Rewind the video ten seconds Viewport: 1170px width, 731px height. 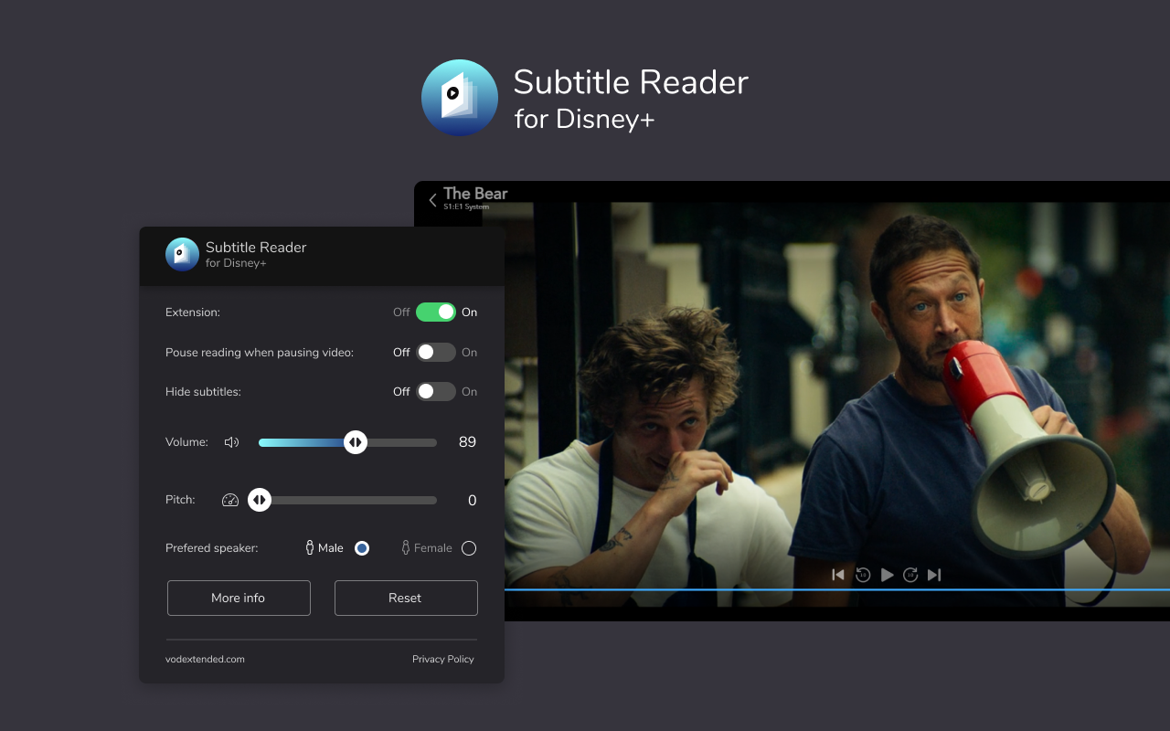[862, 575]
